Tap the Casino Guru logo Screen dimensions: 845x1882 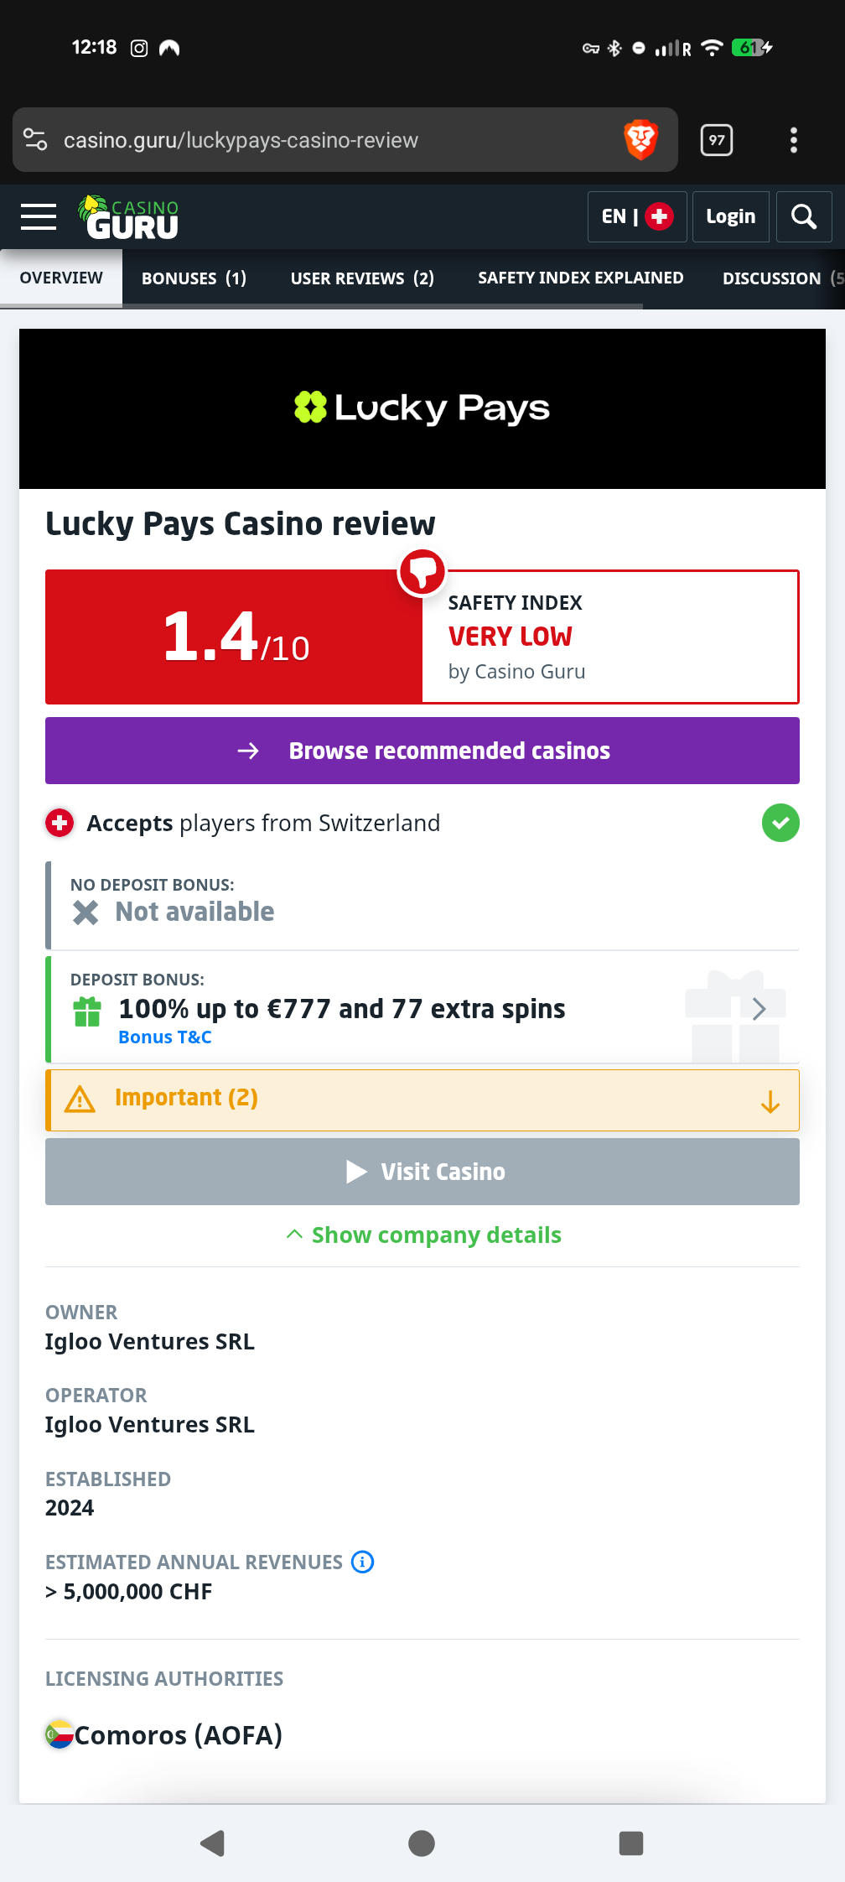click(x=129, y=218)
